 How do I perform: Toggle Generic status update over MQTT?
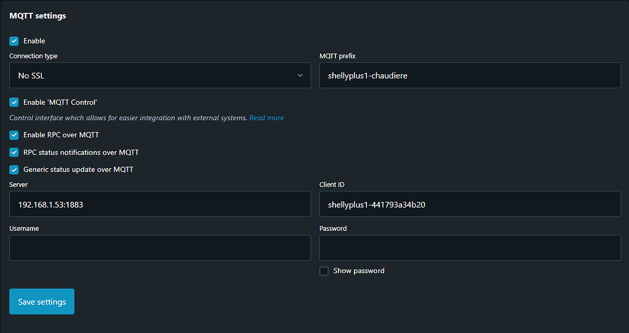[14, 169]
